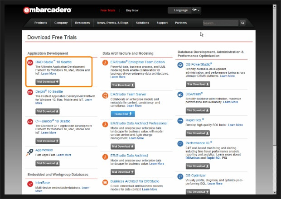
Task: Click ER/Studio Data Architect Professional icon
Action: point(105,124)
